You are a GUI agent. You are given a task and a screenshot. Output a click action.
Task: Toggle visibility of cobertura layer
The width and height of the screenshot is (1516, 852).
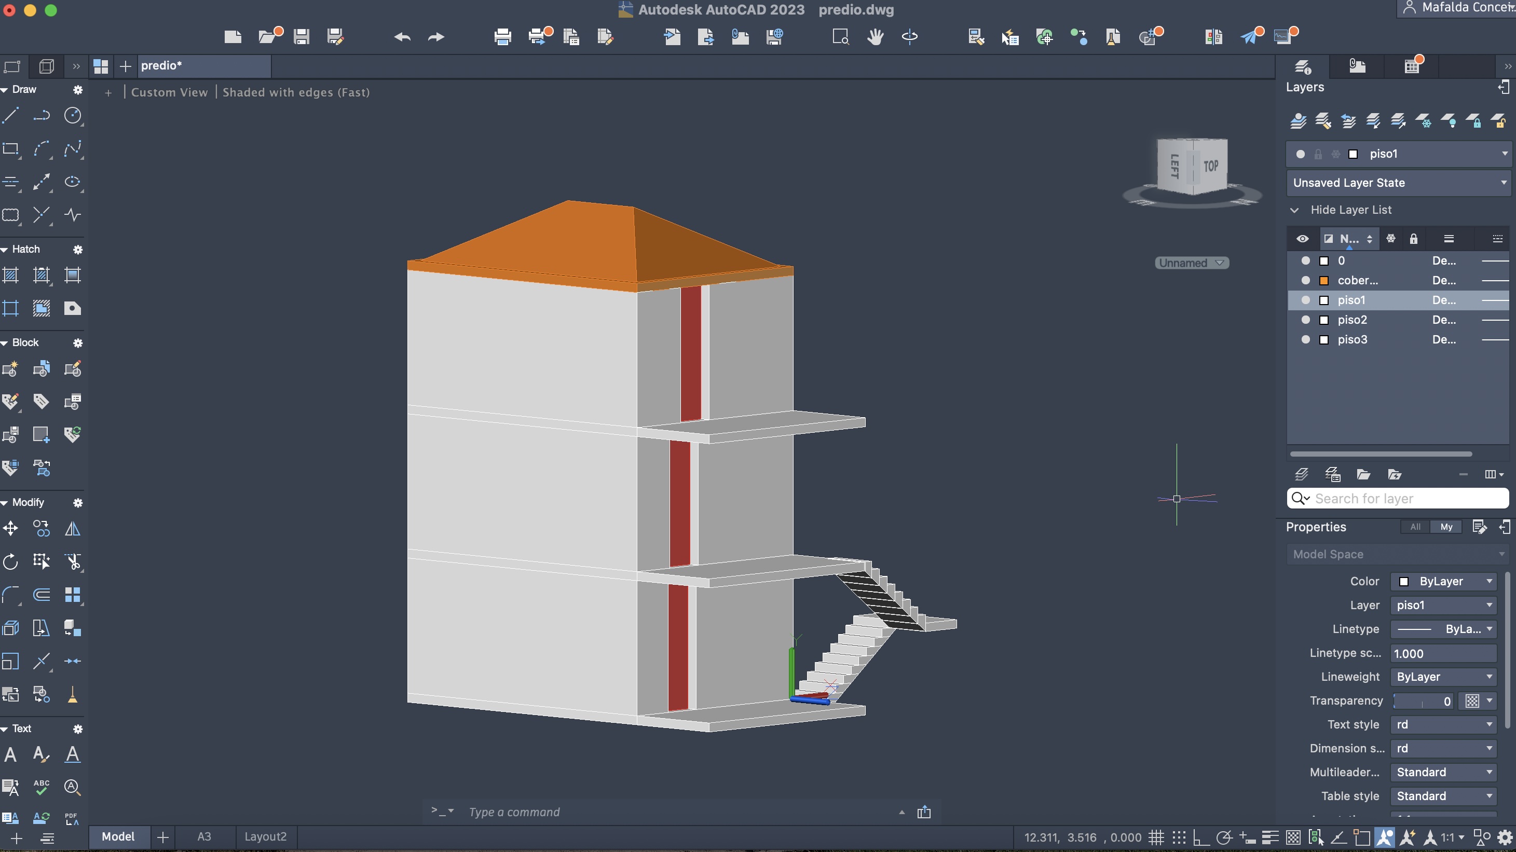point(1305,280)
